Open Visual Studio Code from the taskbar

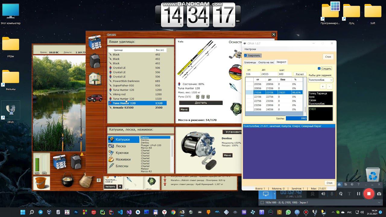(x=120, y=212)
